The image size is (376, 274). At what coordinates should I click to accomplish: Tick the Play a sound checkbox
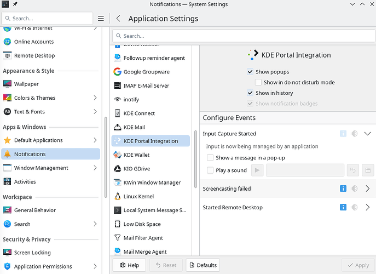(210, 170)
